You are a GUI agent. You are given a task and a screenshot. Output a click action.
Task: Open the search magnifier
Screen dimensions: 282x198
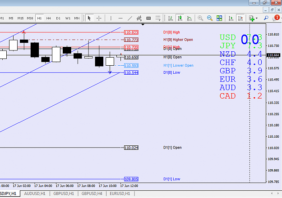point(266,18)
